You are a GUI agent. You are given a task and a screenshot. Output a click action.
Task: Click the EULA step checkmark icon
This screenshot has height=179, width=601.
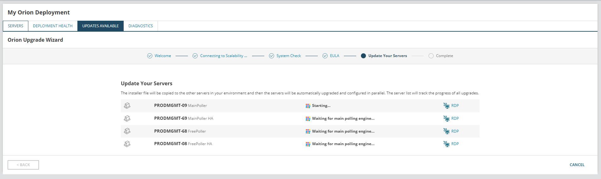click(325, 56)
